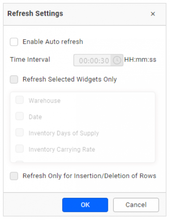This screenshot has height=220, width=170.
Task: Select the Warehouse widget checkbox
Action: pos(19,100)
